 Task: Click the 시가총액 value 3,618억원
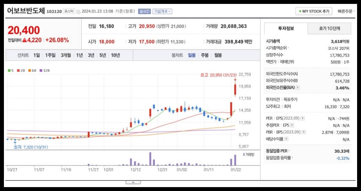point(340,41)
